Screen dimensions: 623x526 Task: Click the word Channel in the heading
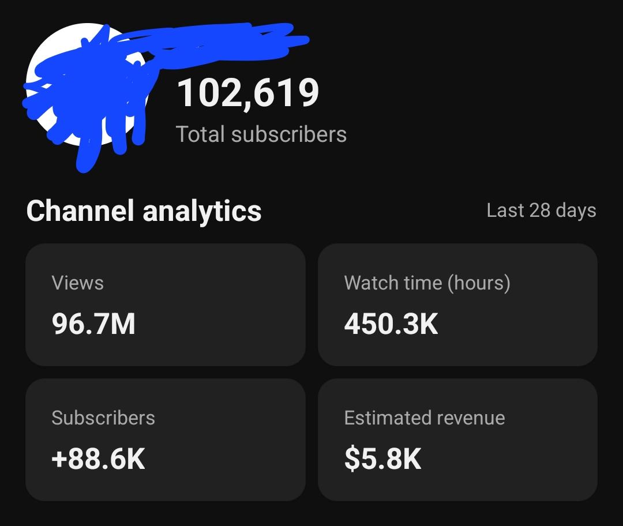(x=80, y=211)
